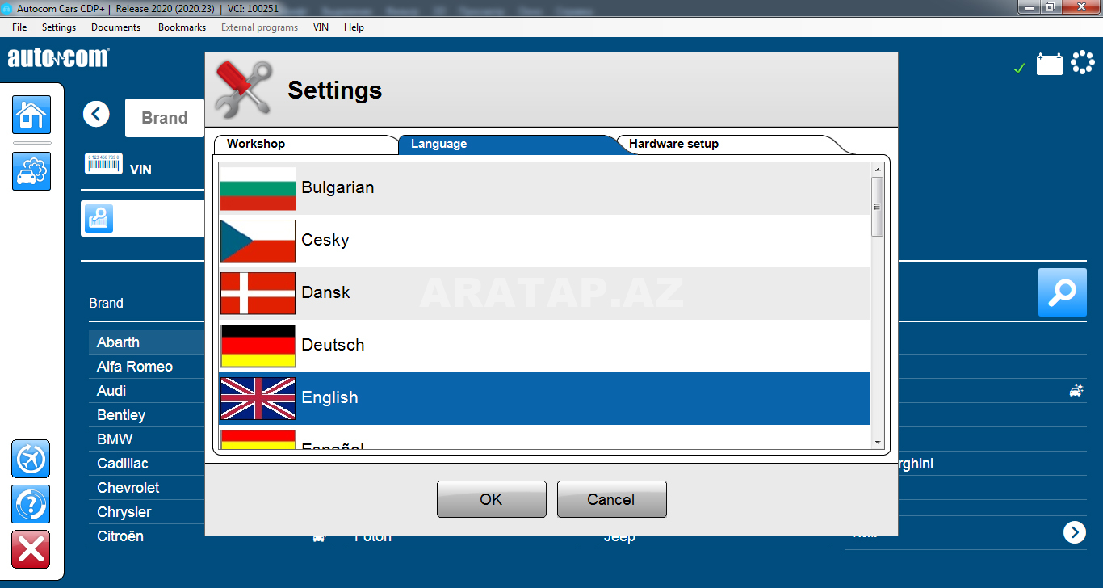Open the Documents menu

point(115,27)
